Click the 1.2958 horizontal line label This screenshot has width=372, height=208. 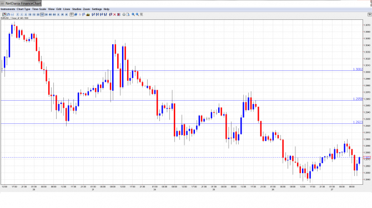pos(358,99)
